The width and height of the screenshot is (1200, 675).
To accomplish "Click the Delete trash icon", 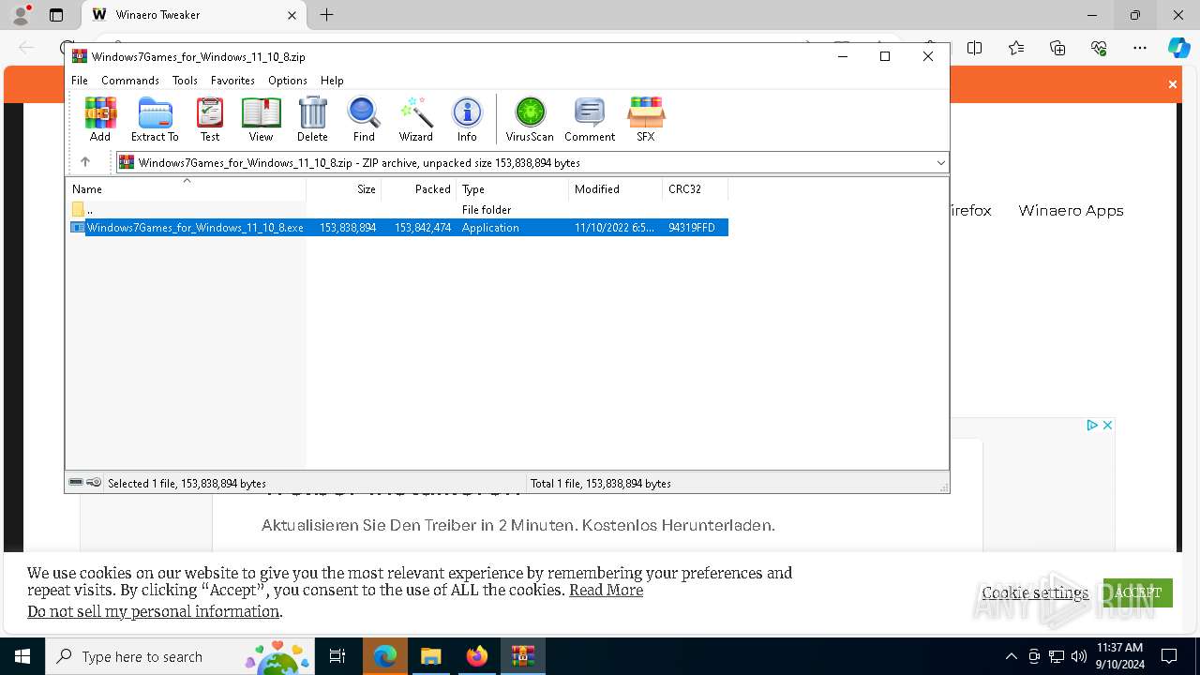I will 312,119.
